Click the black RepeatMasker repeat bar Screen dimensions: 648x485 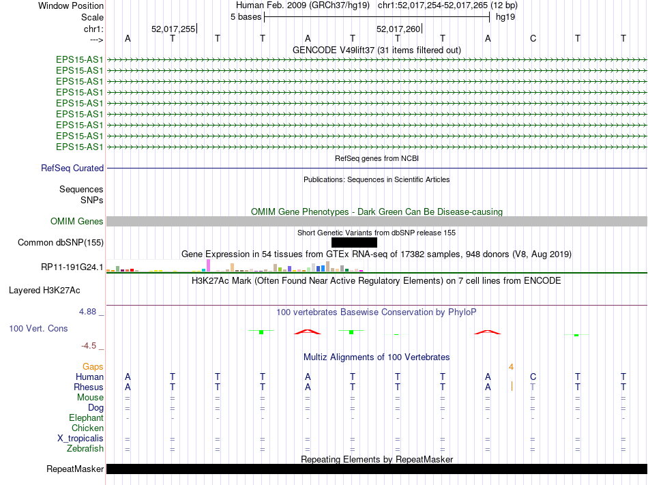pyautogui.click(x=377, y=469)
